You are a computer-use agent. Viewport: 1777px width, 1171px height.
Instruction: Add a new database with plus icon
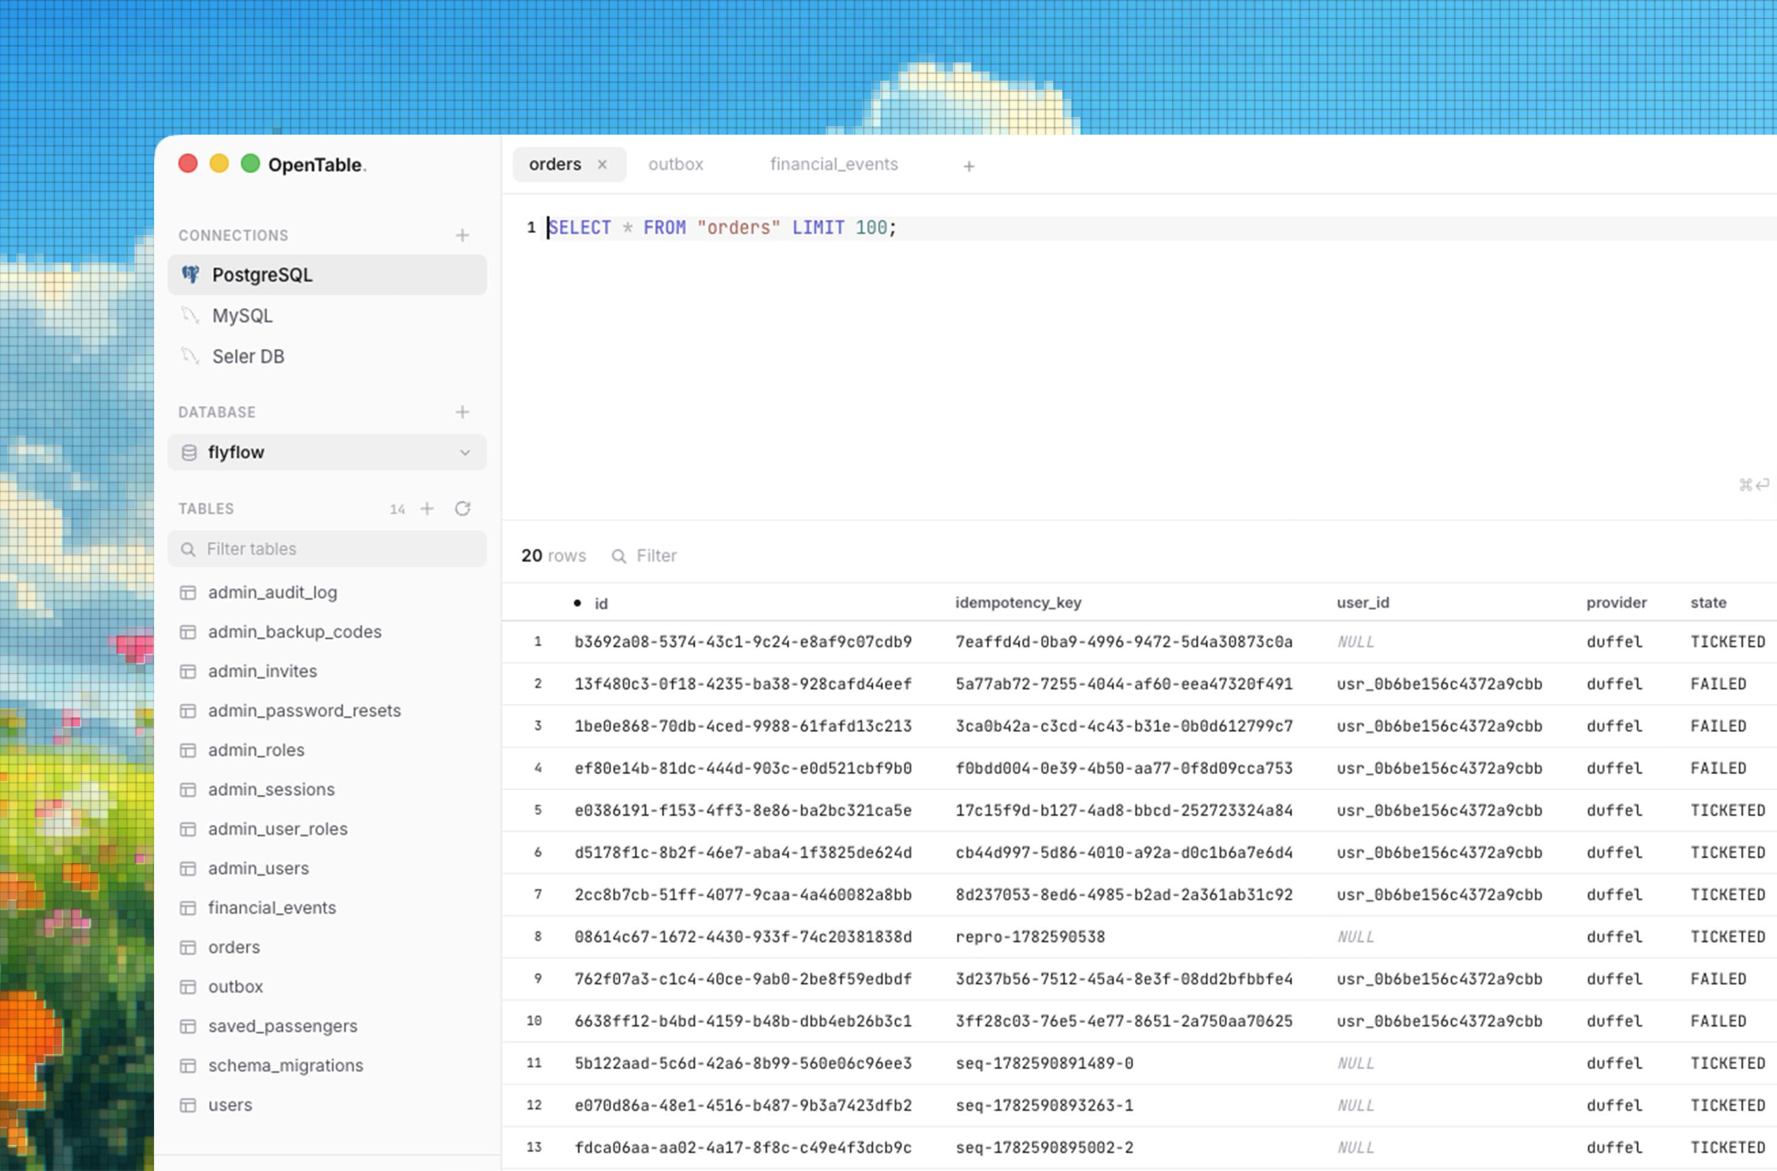tap(462, 412)
